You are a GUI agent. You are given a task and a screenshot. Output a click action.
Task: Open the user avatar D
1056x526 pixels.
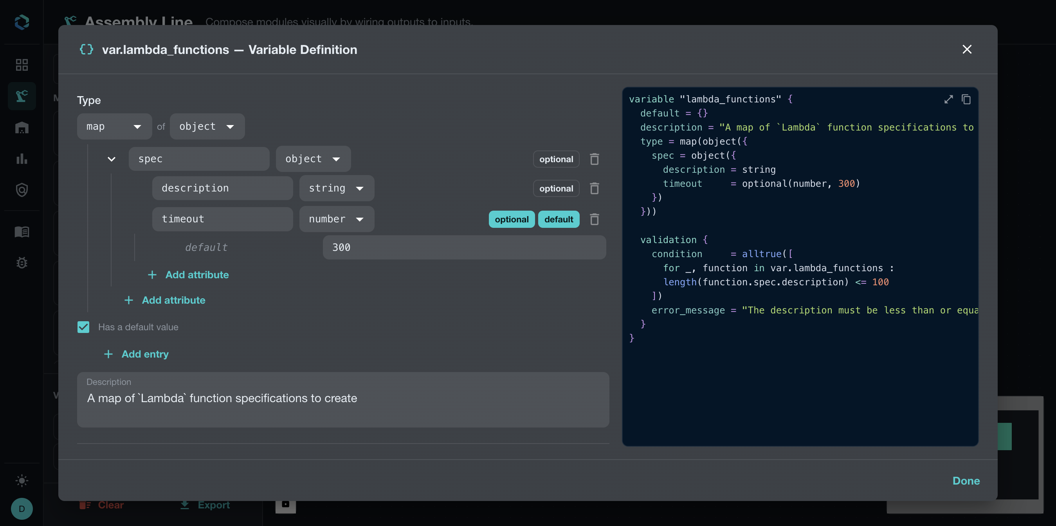coord(22,509)
